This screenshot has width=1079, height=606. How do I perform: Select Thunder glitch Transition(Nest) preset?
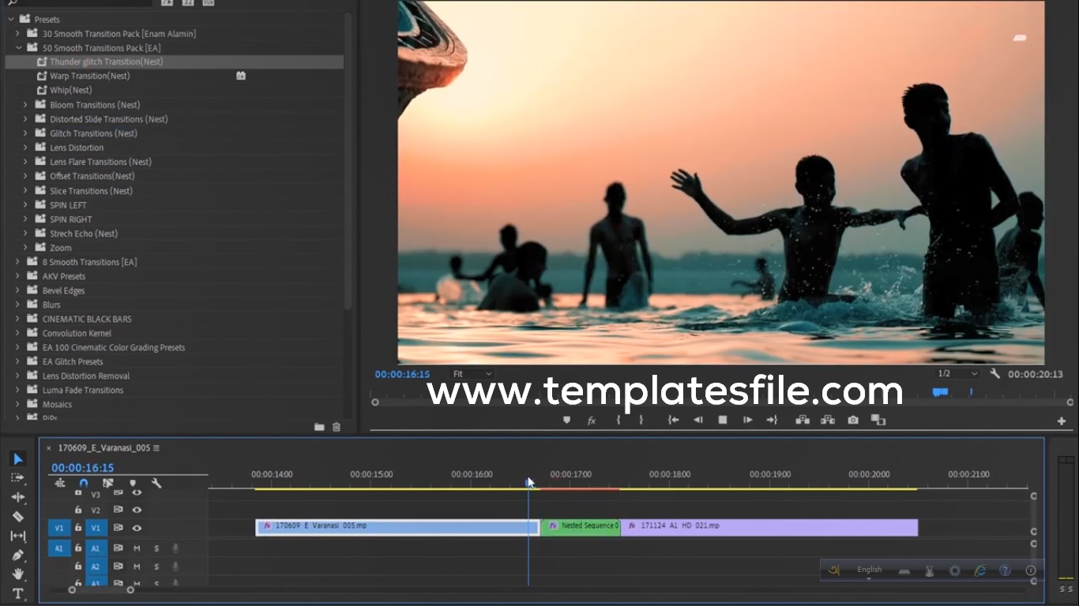(x=175, y=62)
